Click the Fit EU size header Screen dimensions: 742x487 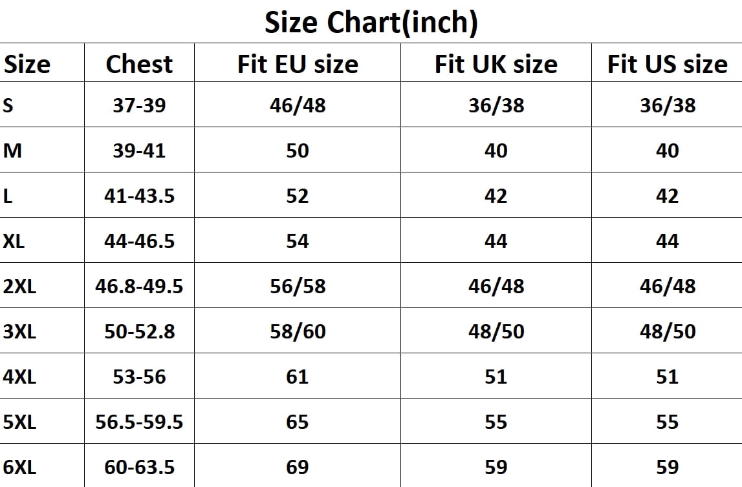pos(298,64)
